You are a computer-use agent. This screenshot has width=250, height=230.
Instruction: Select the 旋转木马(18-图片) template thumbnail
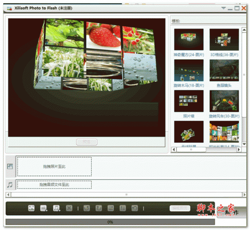[189, 70]
